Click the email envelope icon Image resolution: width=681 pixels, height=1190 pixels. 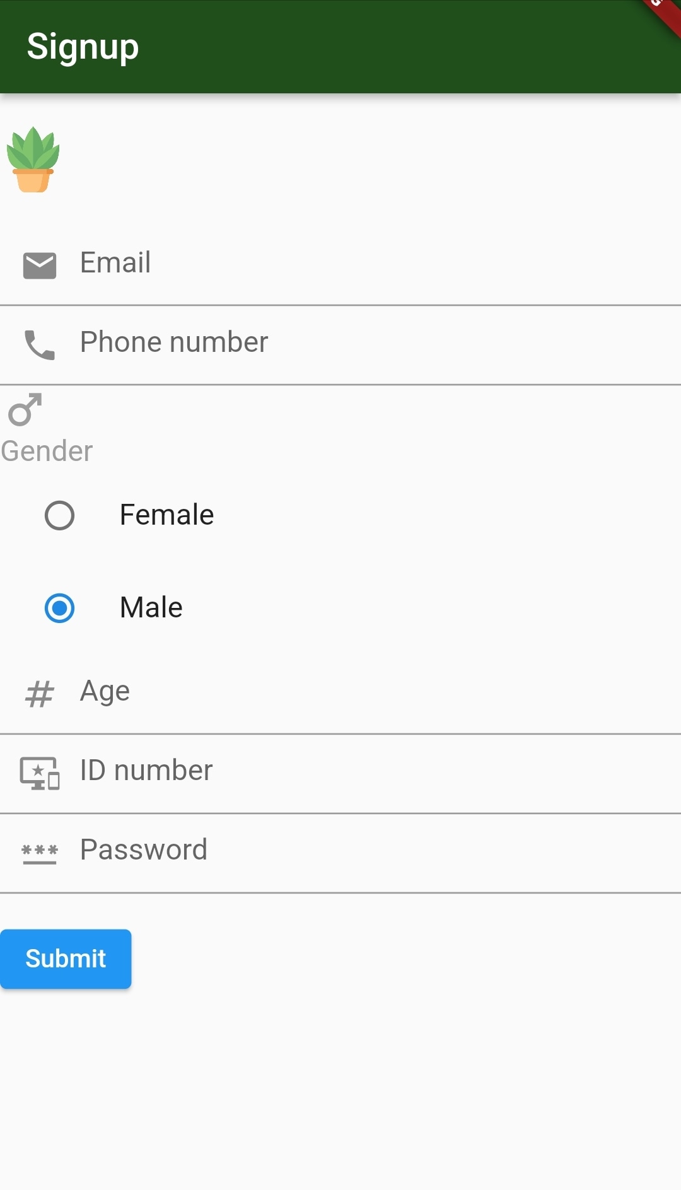coord(39,265)
